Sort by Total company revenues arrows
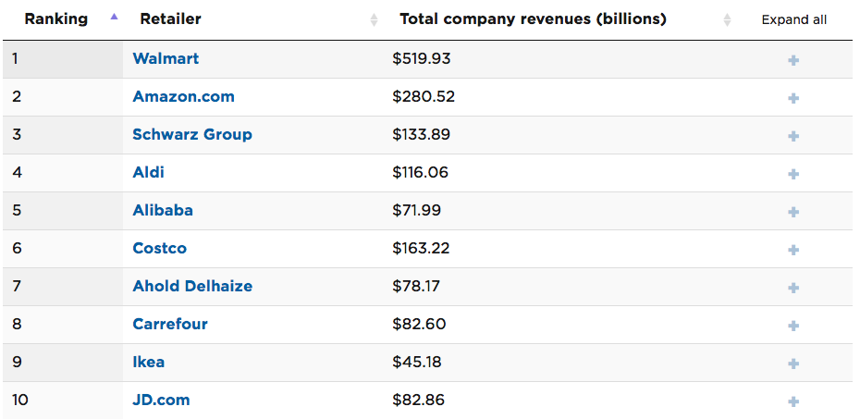The image size is (860, 419). coord(727,19)
